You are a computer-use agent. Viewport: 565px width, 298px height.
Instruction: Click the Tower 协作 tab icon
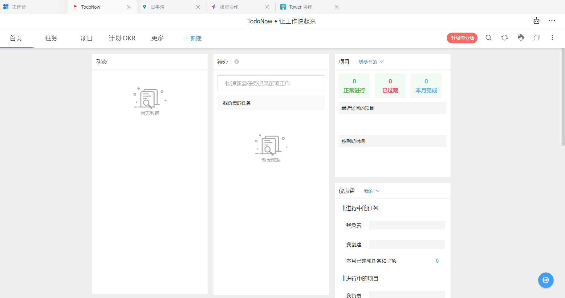click(283, 7)
